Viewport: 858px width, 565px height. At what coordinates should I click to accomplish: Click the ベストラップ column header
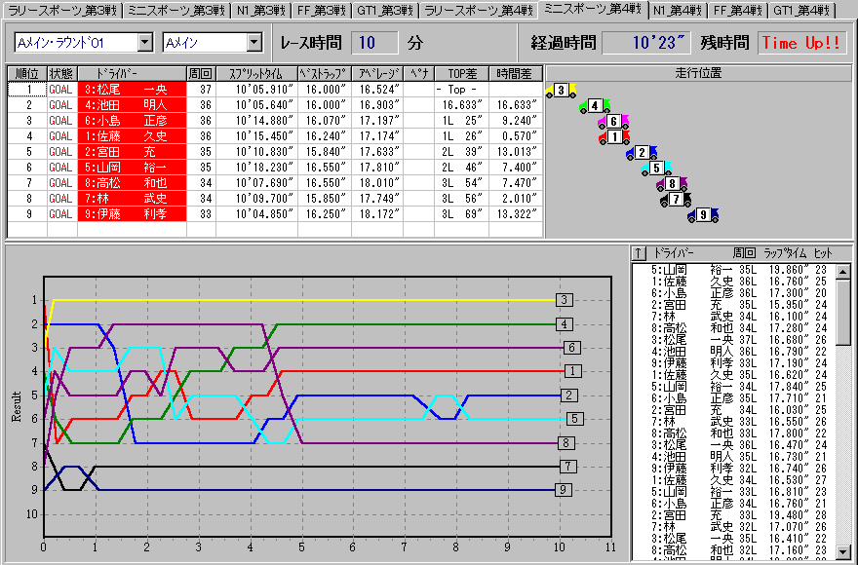coord(325,73)
